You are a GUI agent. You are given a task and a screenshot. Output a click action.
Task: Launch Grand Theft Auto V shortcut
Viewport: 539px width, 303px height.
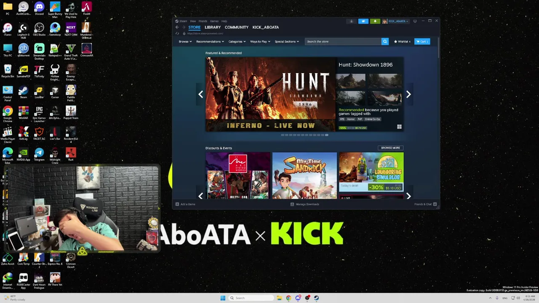tap(71, 51)
